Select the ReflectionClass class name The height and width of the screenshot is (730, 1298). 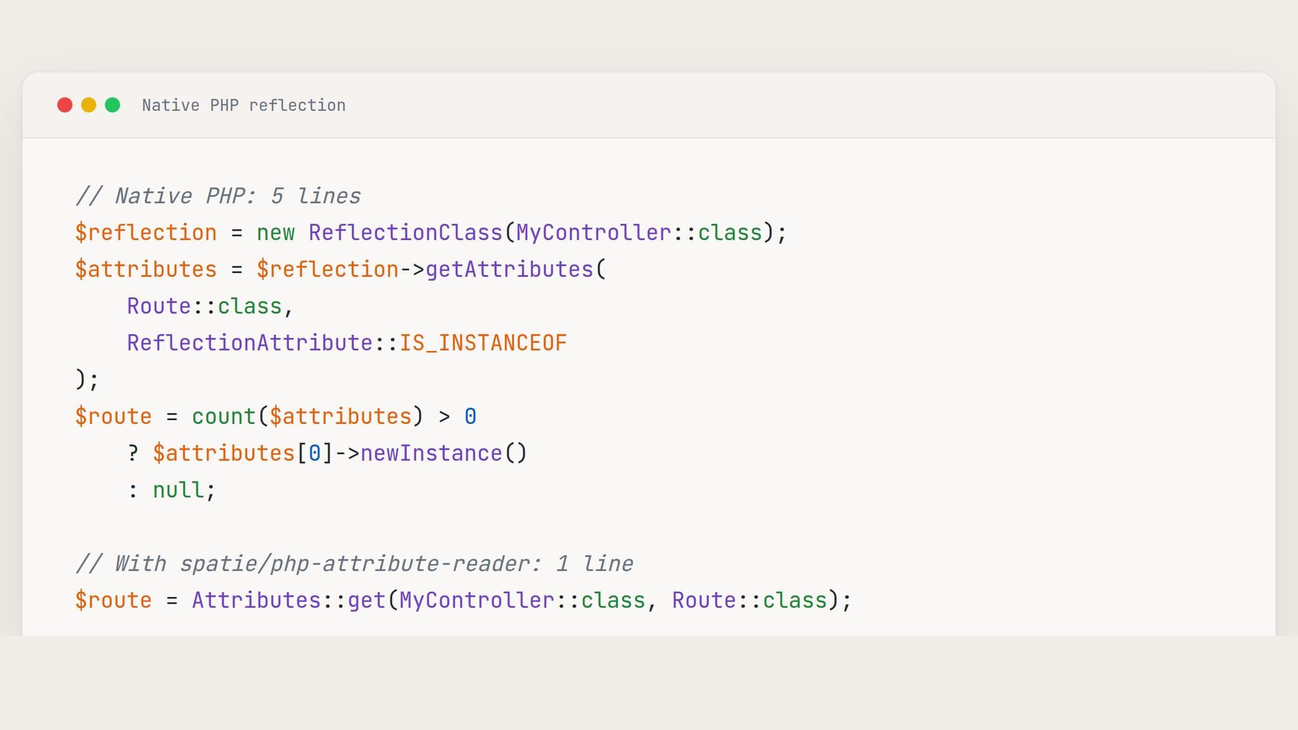click(409, 232)
